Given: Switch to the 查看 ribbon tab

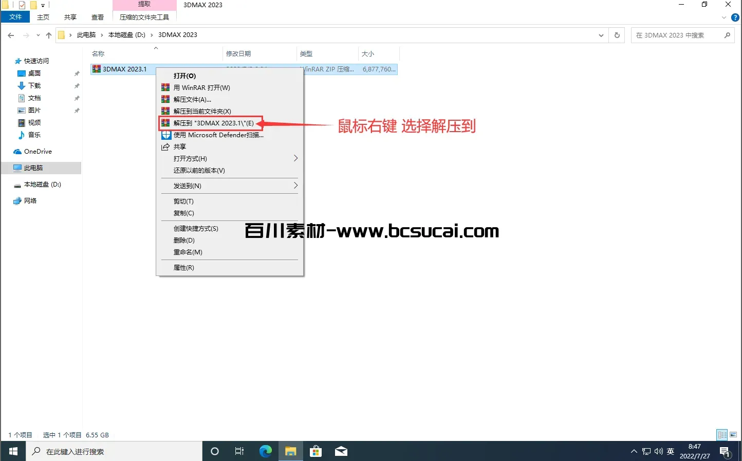Looking at the screenshot, I should pyautogui.click(x=98, y=17).
